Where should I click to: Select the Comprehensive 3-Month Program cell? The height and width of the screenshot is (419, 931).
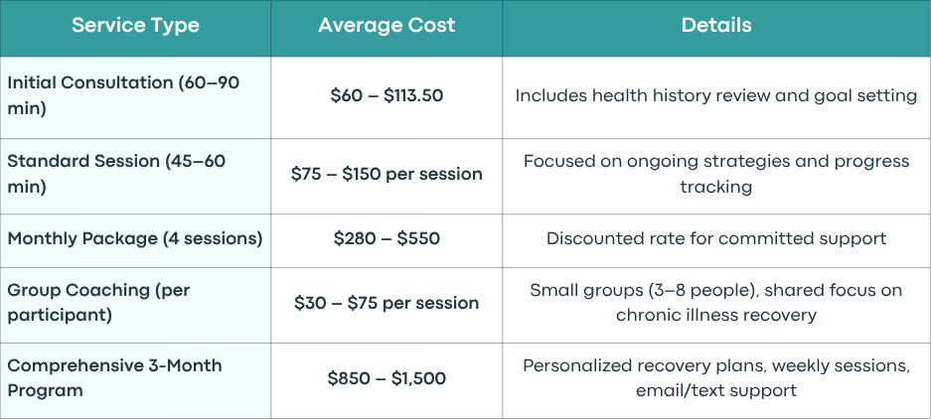tap(135, 380)
